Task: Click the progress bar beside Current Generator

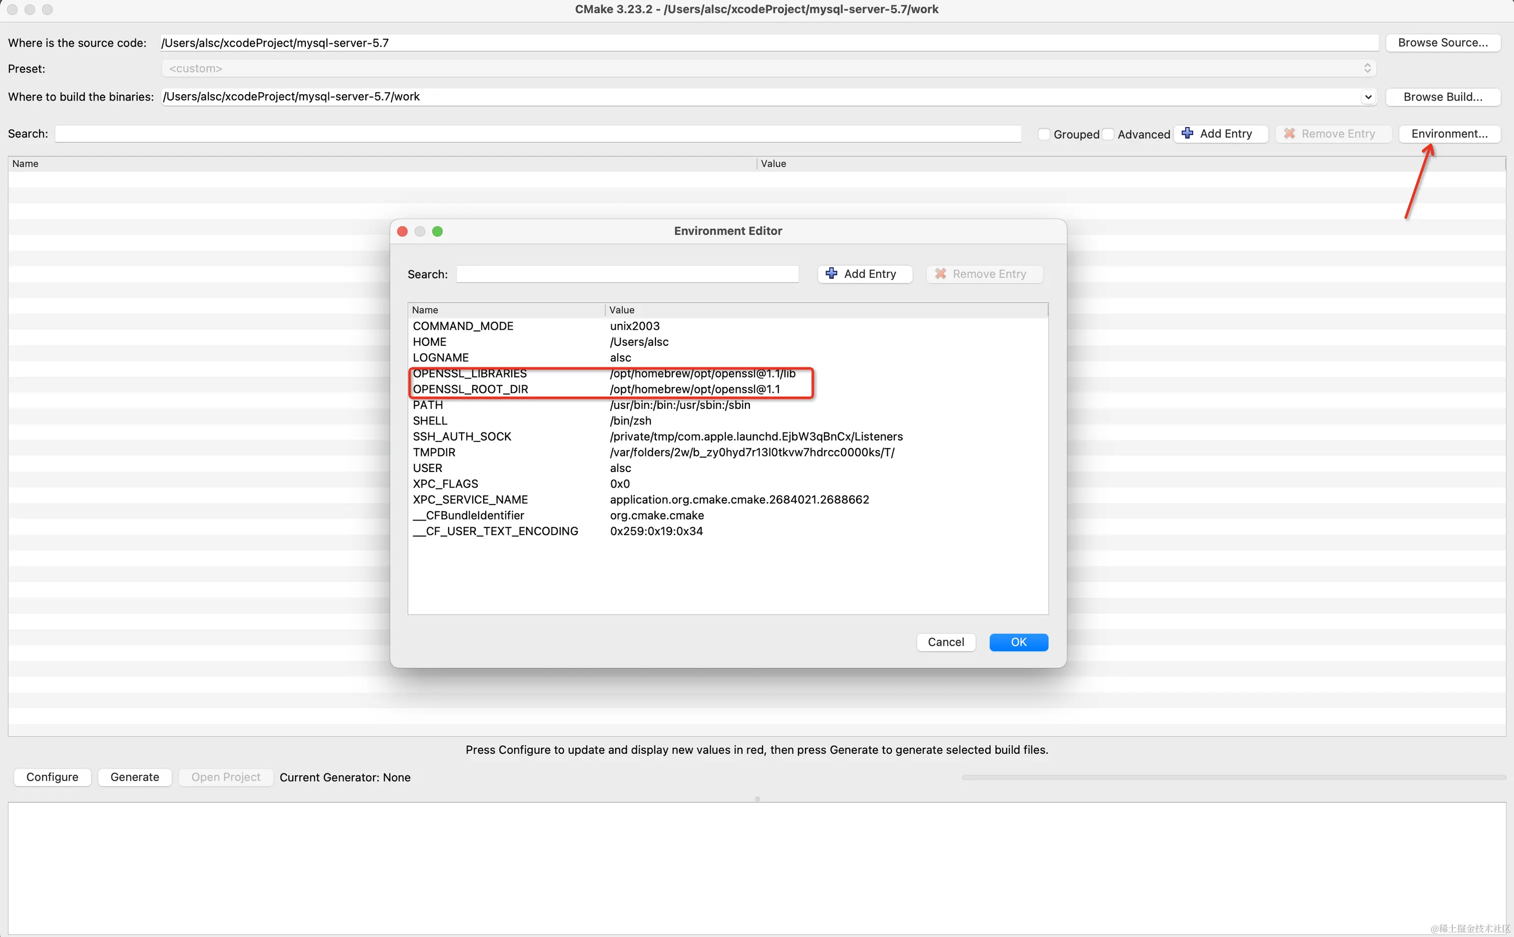Action: click(1233, 777)
